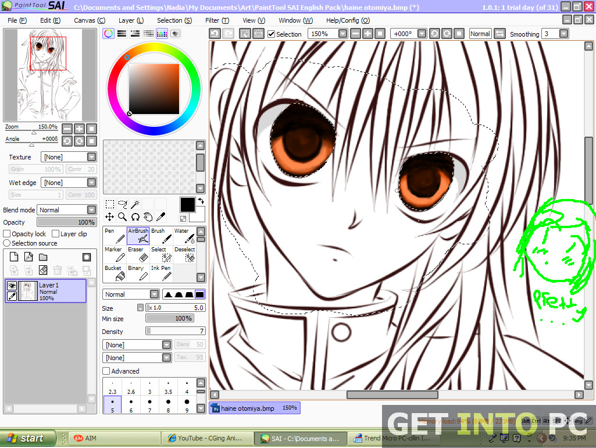
Task: Select the haine otomiya.bmp canvas tab
Action: pyautogui.click(x=254, y=408)
